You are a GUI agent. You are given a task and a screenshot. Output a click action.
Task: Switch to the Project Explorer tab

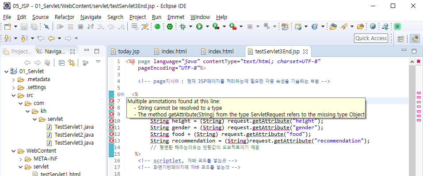[x=18, y=52]
